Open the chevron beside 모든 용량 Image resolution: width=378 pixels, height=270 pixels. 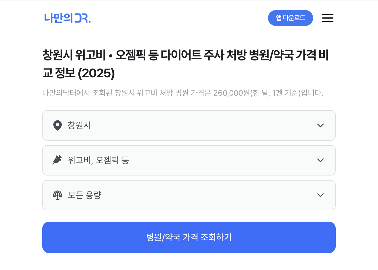tap(320, 195)
